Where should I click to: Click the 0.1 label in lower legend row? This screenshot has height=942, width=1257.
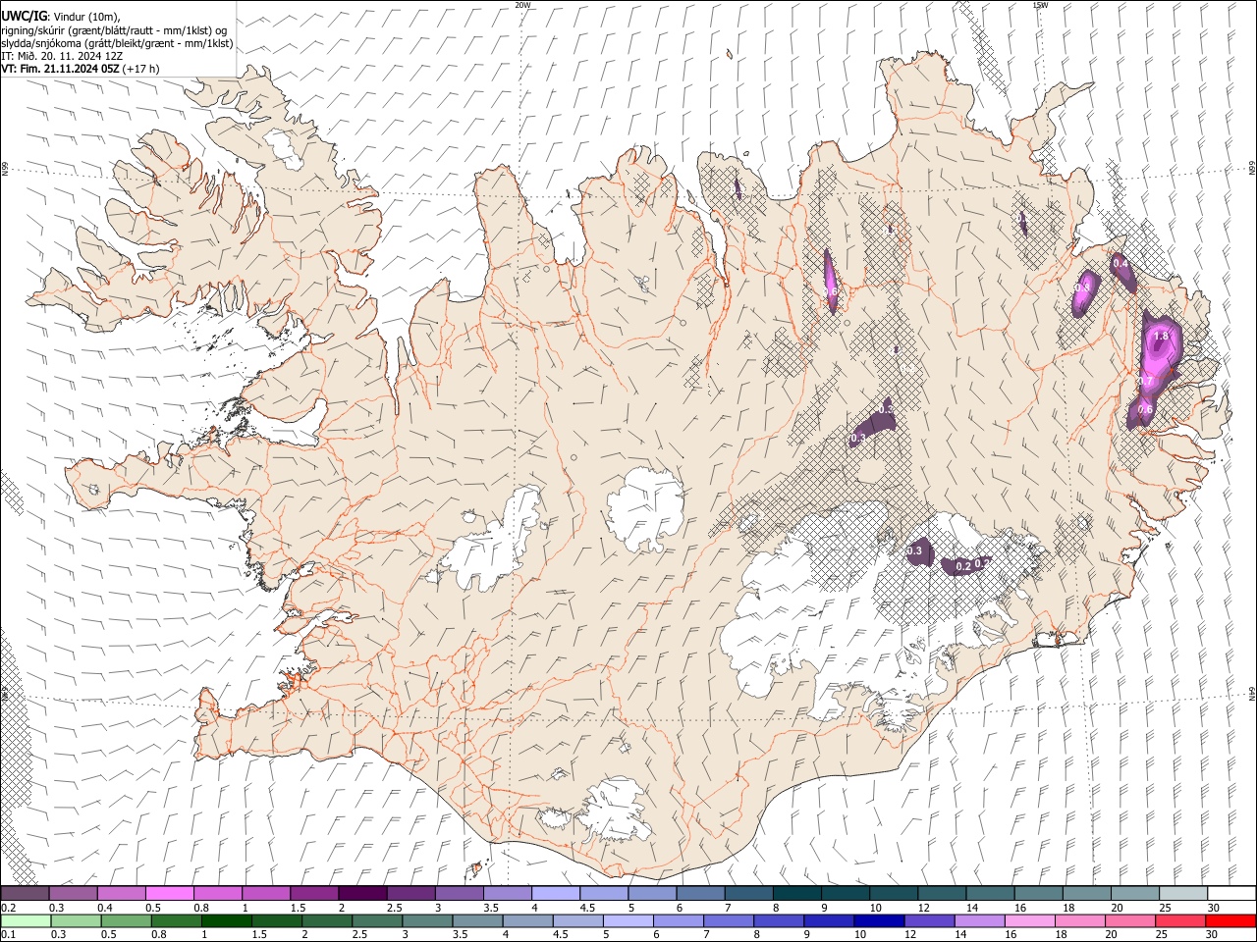[x=8, y=935]
